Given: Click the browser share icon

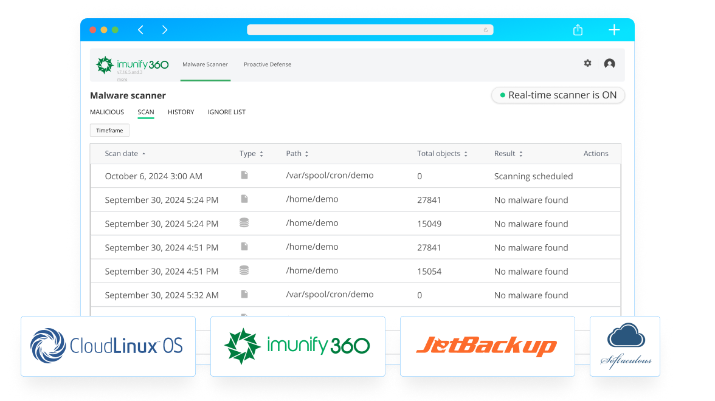Looking at the screenshot, I should 578,30.
